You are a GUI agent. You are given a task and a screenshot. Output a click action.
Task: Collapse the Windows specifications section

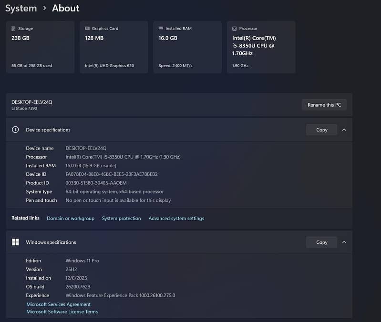[x=344, y=242]
